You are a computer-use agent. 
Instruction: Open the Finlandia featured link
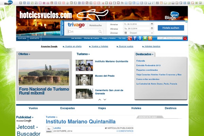[x=140, y=61]
